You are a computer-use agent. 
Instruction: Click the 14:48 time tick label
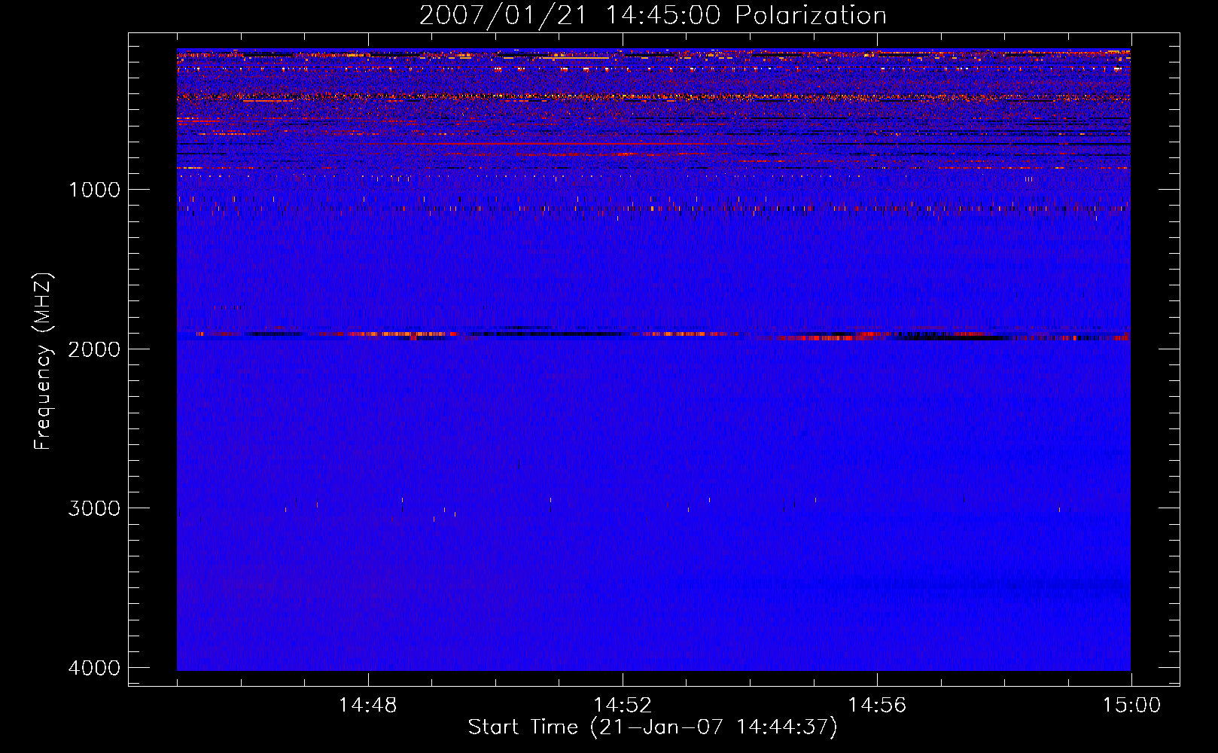pos(368,706)
